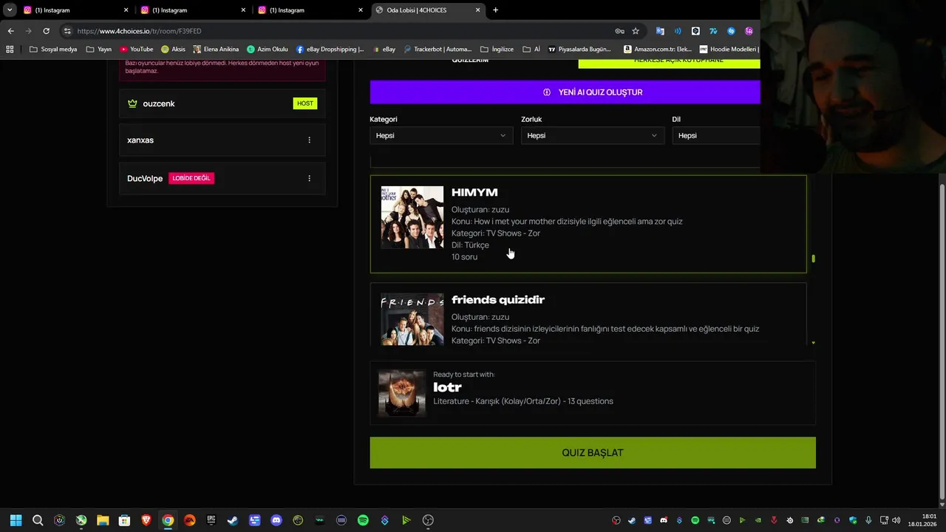Viewport: 946px width, 532px height.
Task: Click the quiz list scrollbar thumb
Action: click(814, 259)
